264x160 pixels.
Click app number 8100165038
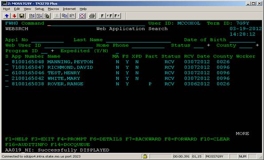click(28, 84)
